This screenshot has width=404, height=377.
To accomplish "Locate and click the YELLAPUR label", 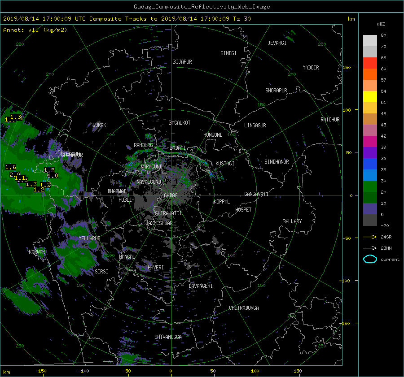I will [x=89, y=238].
